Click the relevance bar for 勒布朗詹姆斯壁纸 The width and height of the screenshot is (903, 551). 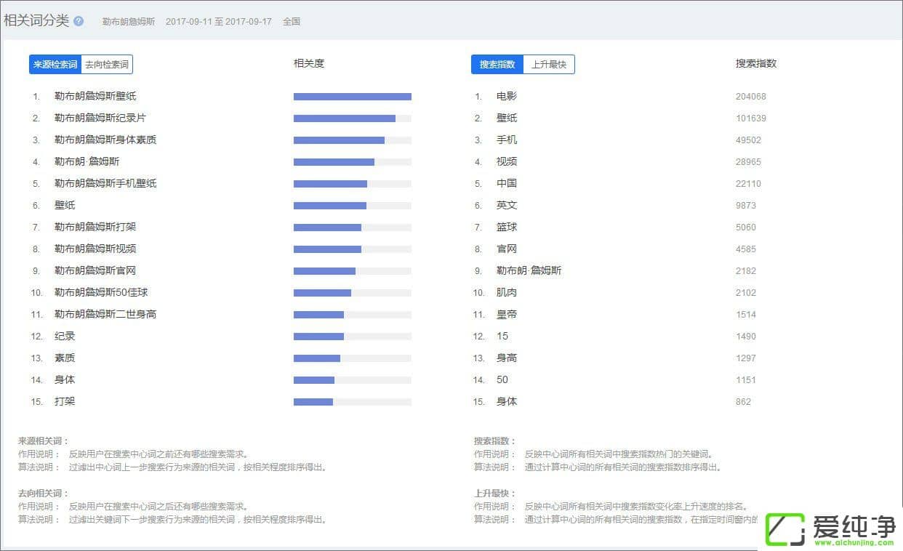coord(353,97)
